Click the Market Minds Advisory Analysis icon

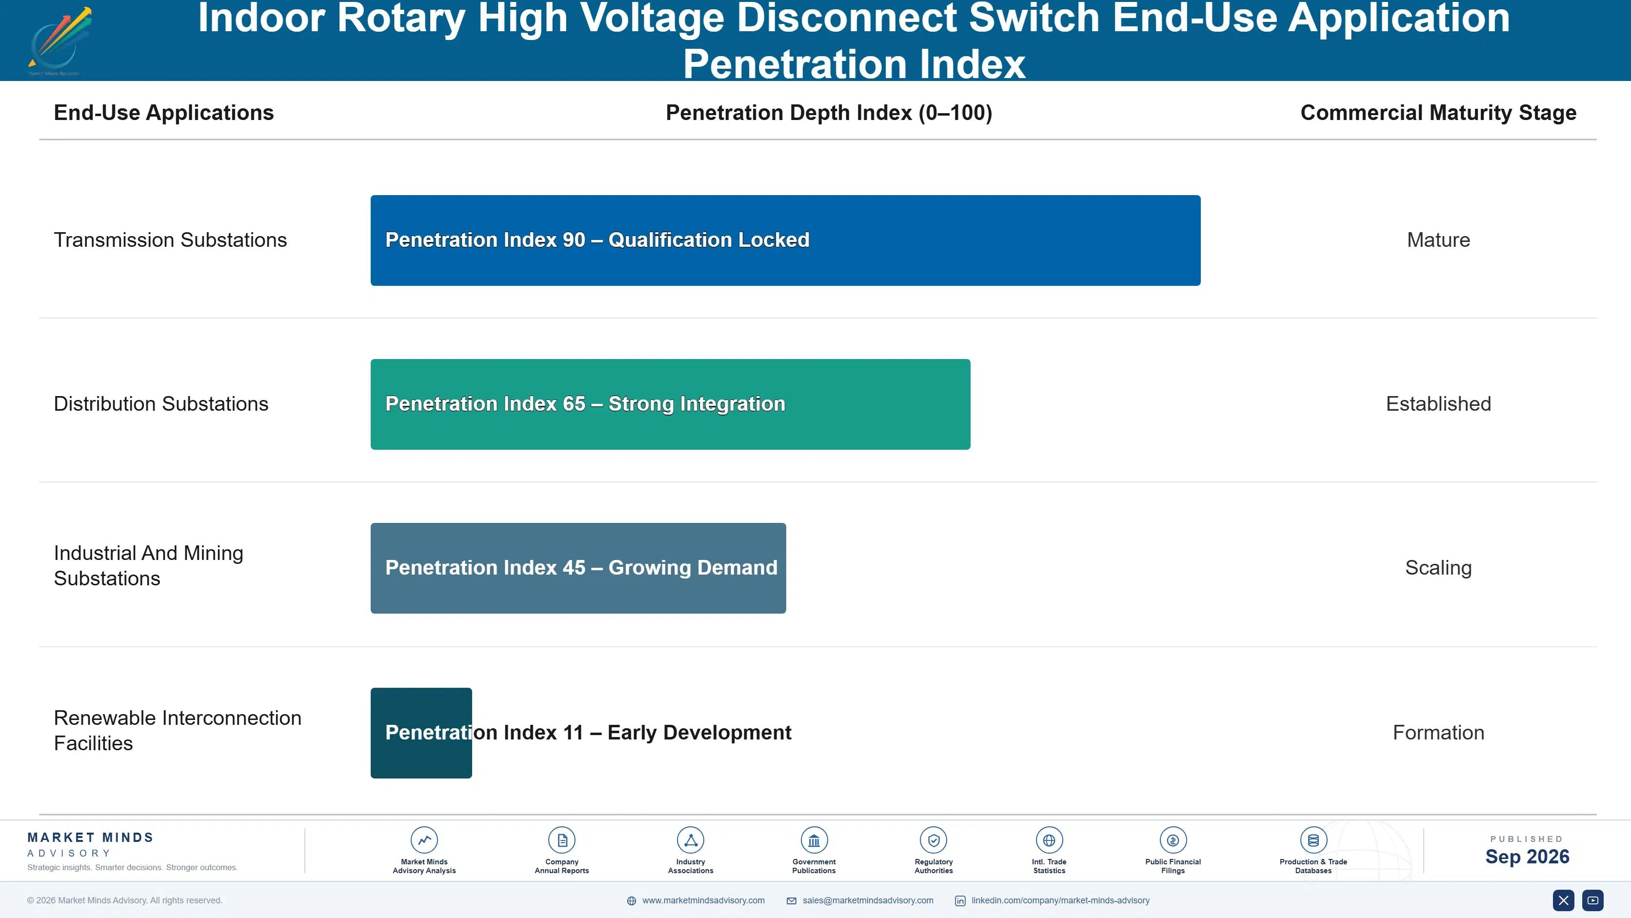click(424, 840)
